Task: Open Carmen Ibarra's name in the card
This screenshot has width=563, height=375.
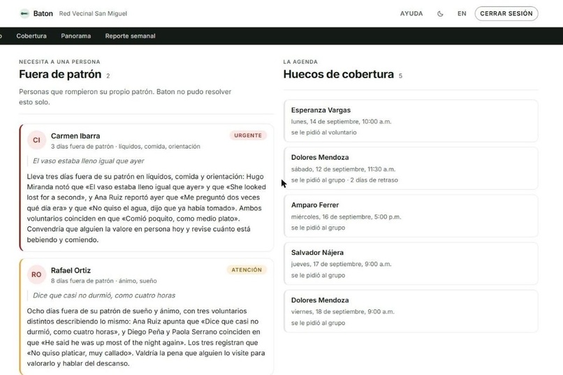Action: coord(75,136)
